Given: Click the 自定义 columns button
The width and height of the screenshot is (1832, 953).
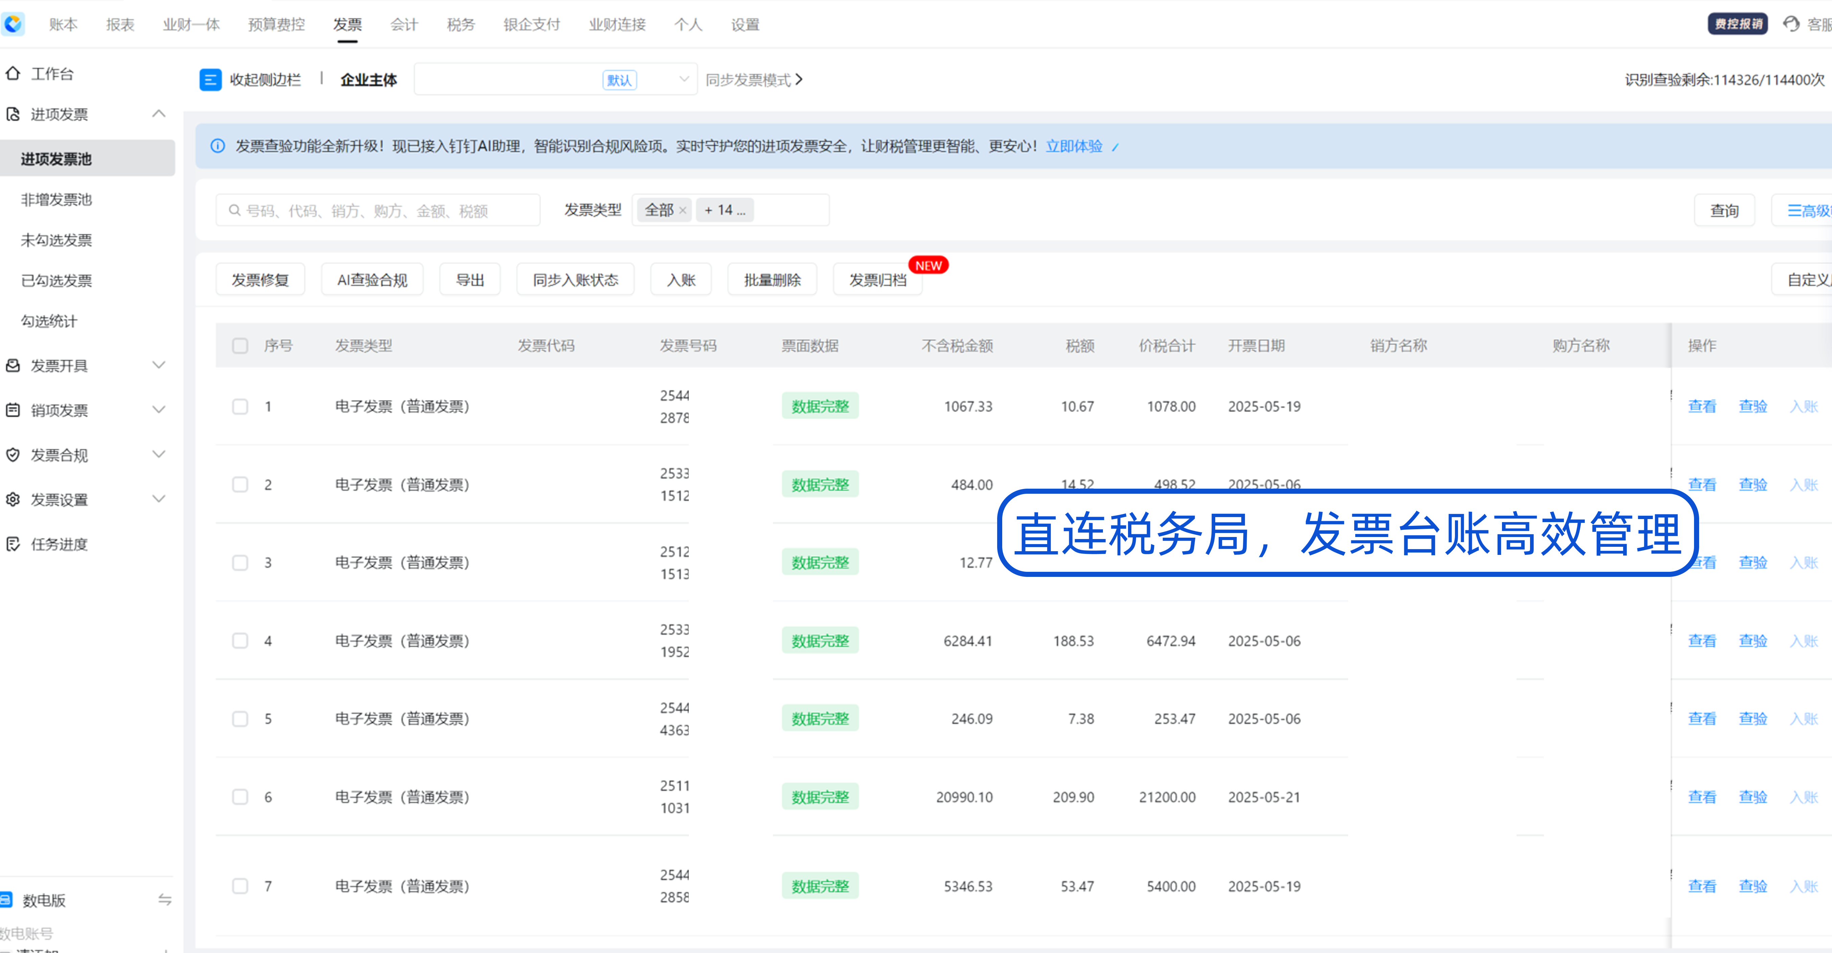Looking at the screenshot, I should pyautogui.click(x=1802, y=279).
